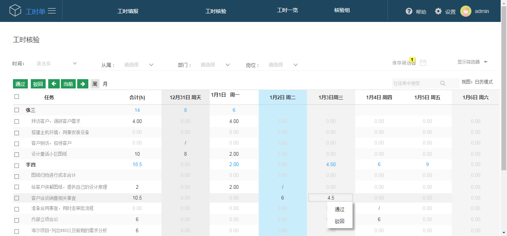Click the hamburger menu icon

[x=52, y=11]
